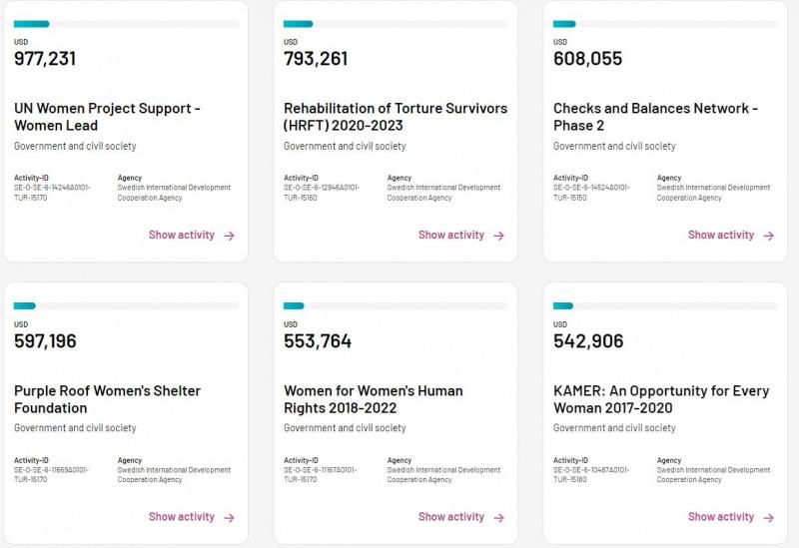Image resolution: width=799 pixels, height=548 pixels.
Task: Show activity for KAMER: An Opportunity for Every Woman
Action: click(x=721, y=517)
